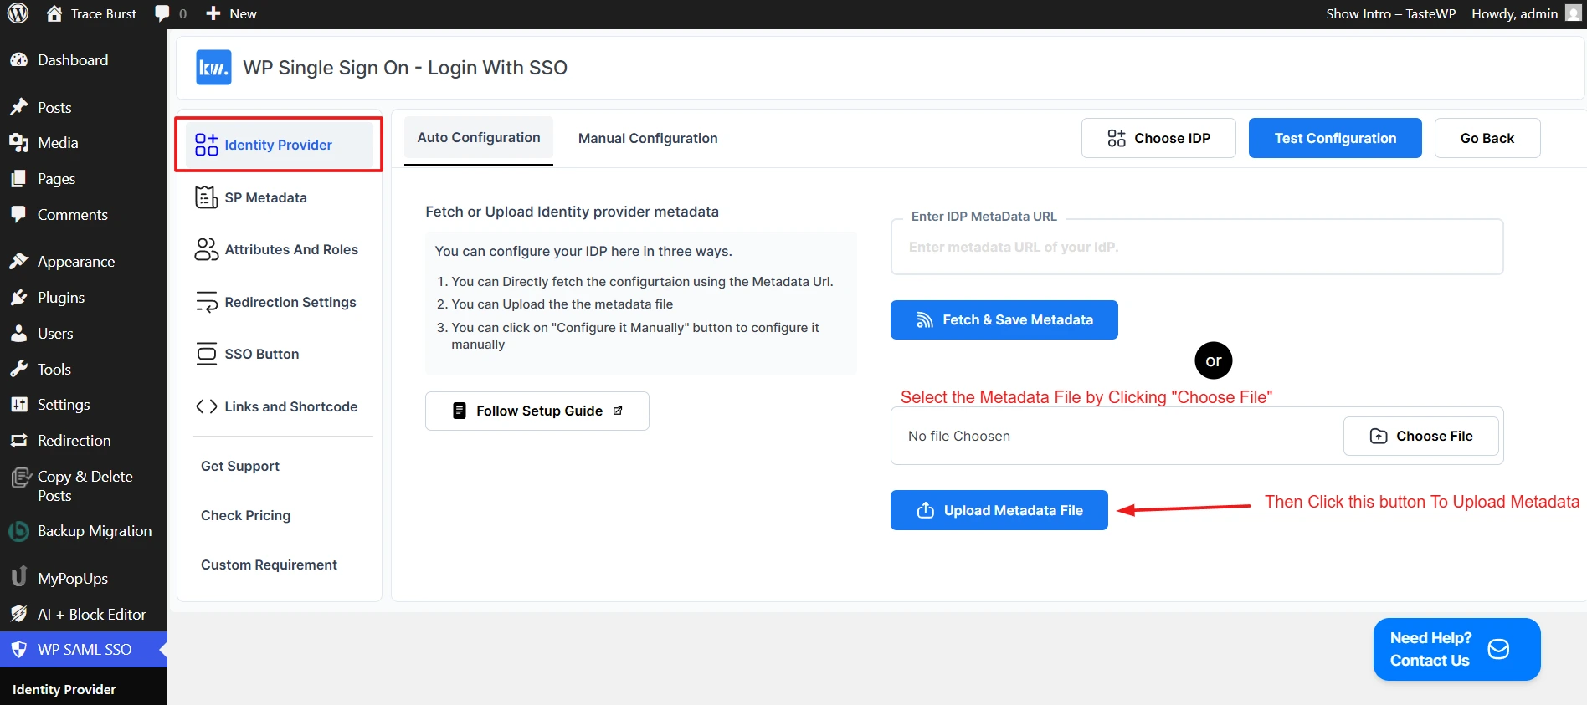Open the Trace Burst site home link
This screenshot has width=1587, height=705.
(91, 13)
